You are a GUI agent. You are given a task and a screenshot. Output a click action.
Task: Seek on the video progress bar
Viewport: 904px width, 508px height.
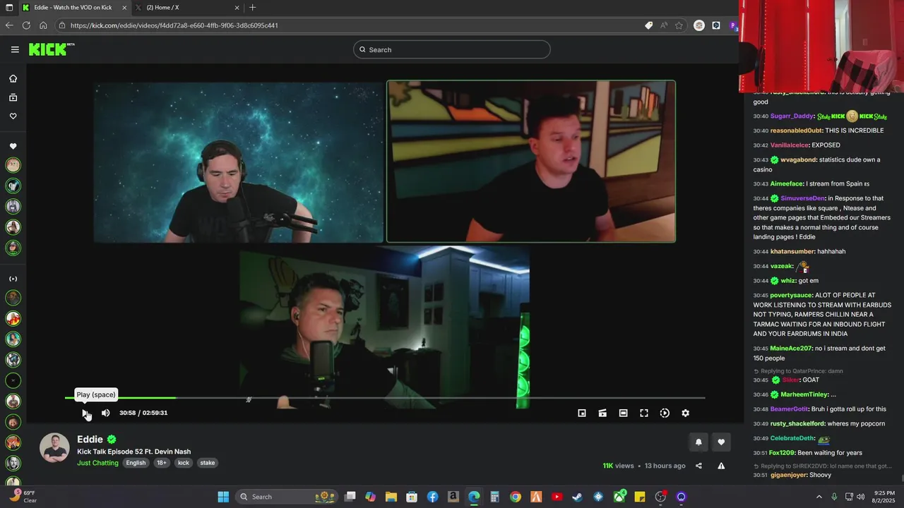(385, 398)
